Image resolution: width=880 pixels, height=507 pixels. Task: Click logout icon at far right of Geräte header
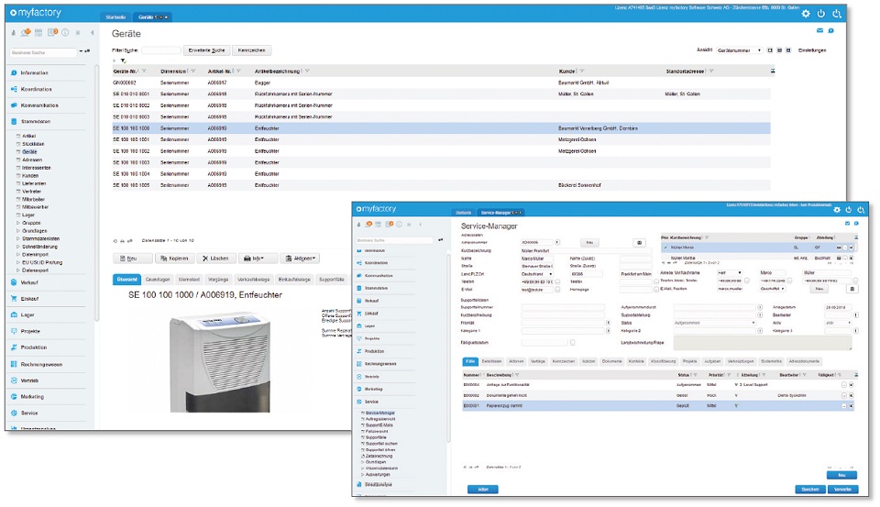tap(837, 14)
